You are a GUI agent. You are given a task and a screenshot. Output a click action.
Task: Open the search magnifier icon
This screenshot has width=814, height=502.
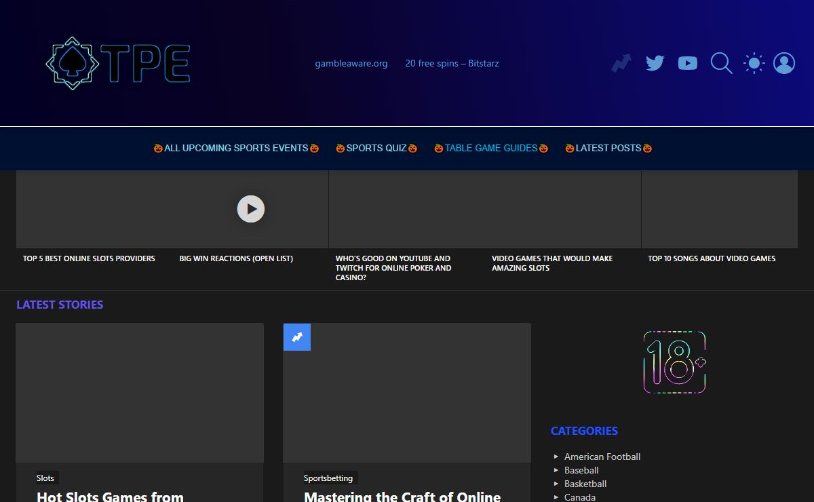tap(720, 63)
